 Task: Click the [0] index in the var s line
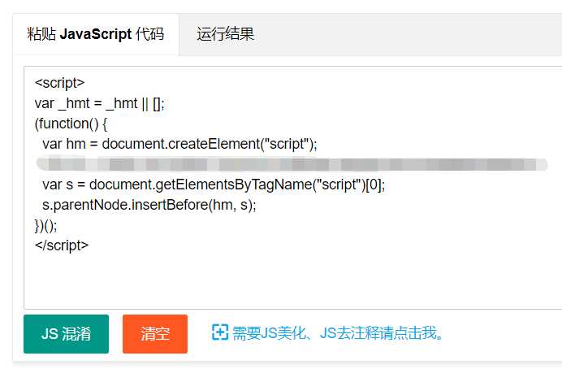point(373,184)
